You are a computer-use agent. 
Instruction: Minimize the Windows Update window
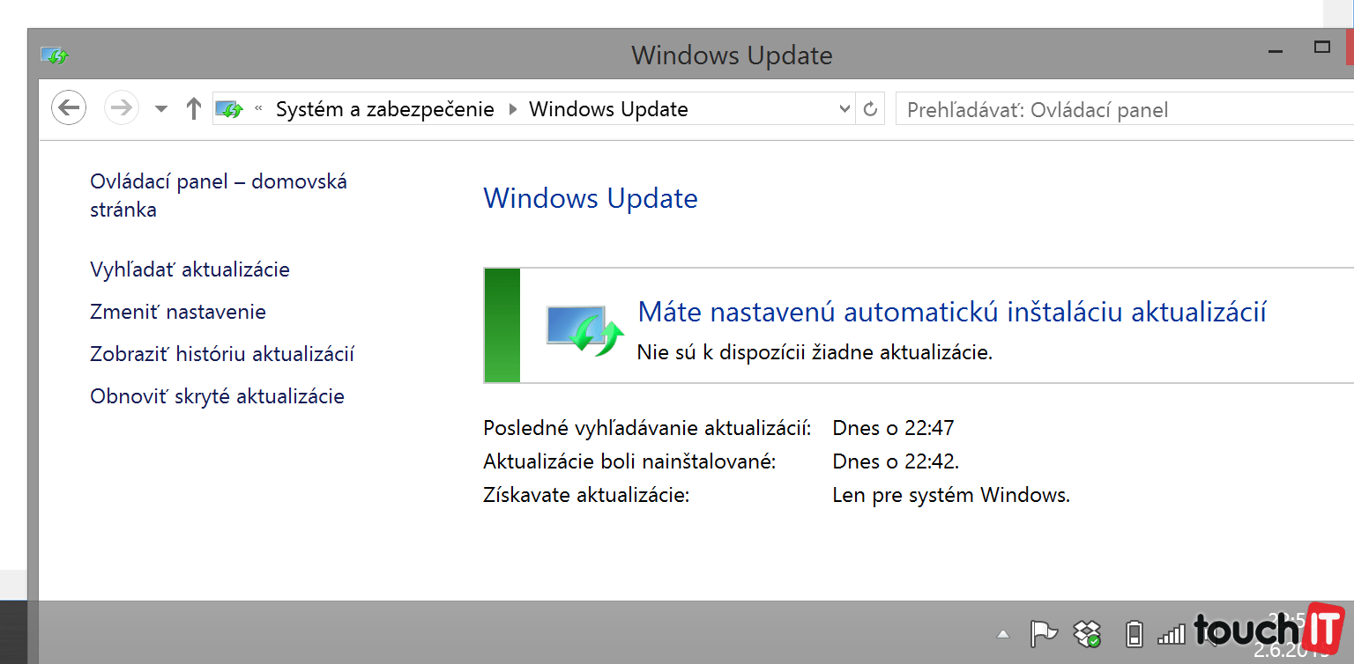(1276, 50)
